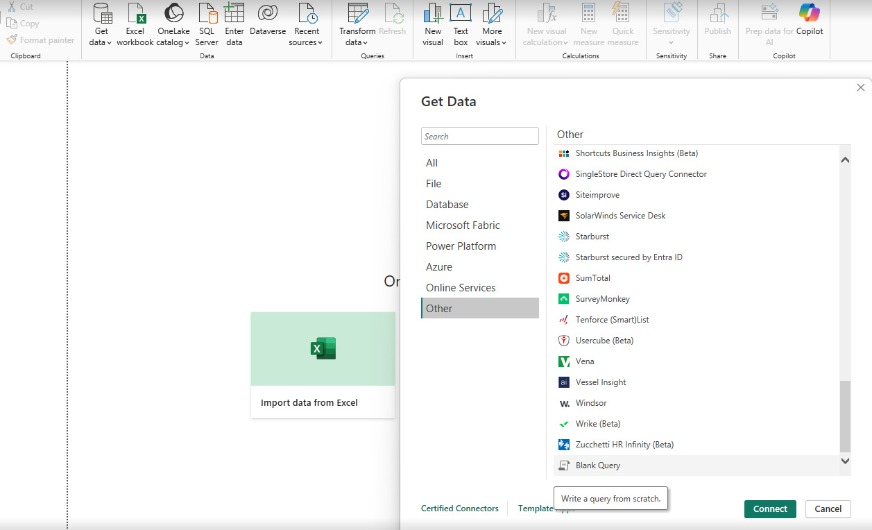This screenshot has width=872, height=530.
Task: Select the Usercube (Beta) connector
Action: click(696, 341)
